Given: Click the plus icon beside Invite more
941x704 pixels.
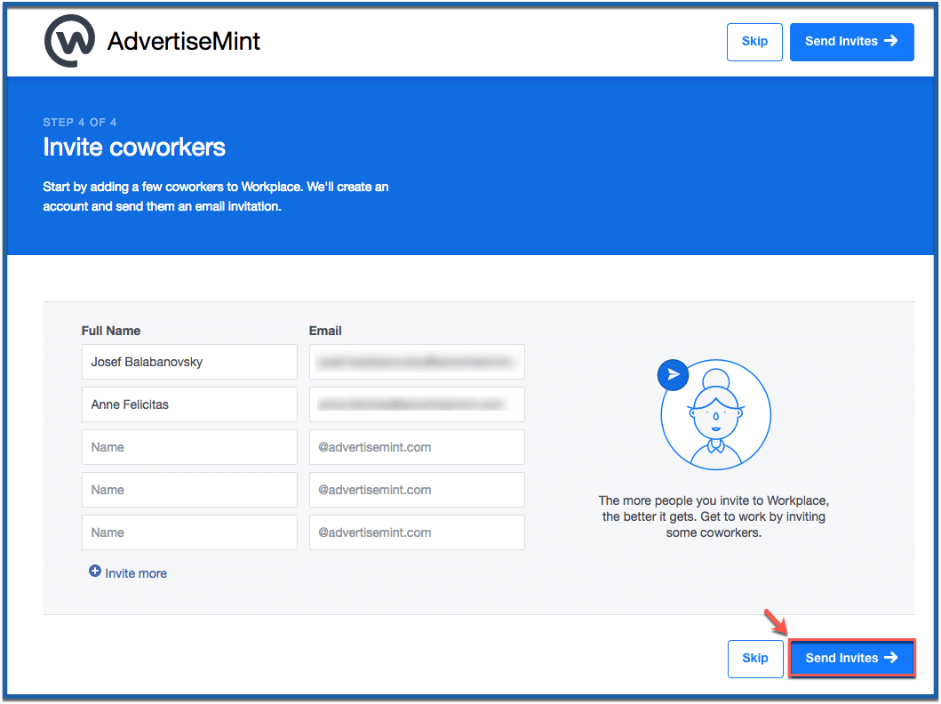Looking at the screenshot, I should pyautogui.click(x=95, y=571).
